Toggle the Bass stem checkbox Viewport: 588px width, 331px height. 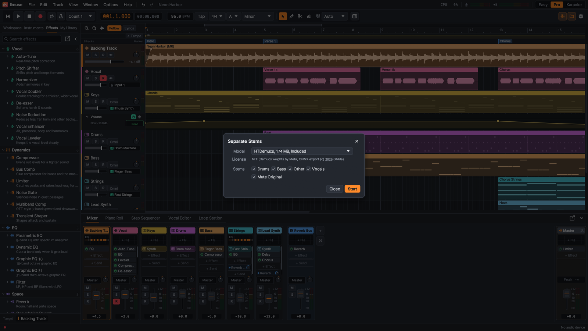(x=273, y=169)
